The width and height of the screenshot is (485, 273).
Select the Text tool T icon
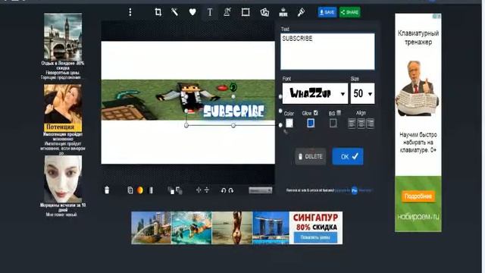tap(210, 12)
